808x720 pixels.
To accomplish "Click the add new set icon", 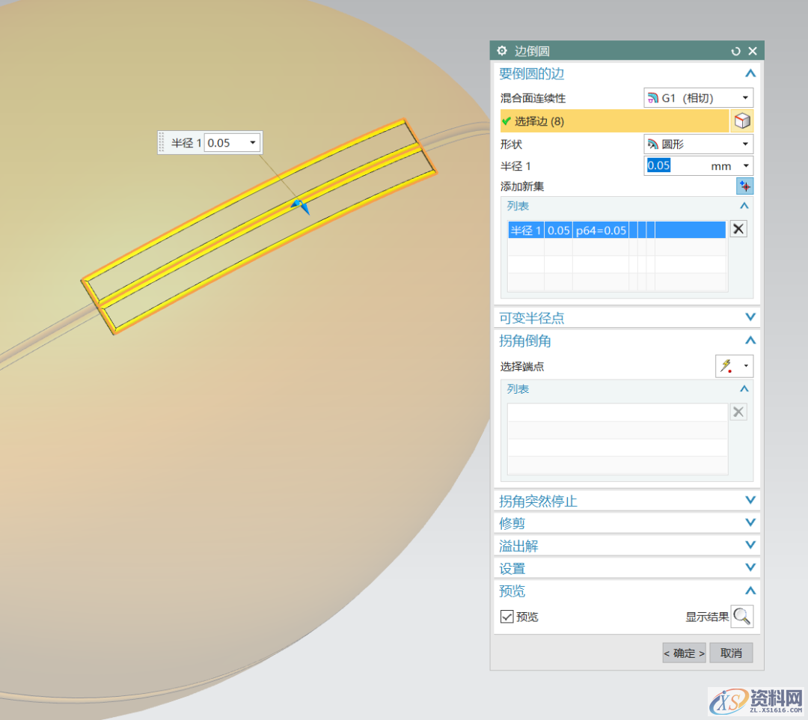I will click(744, 186).
